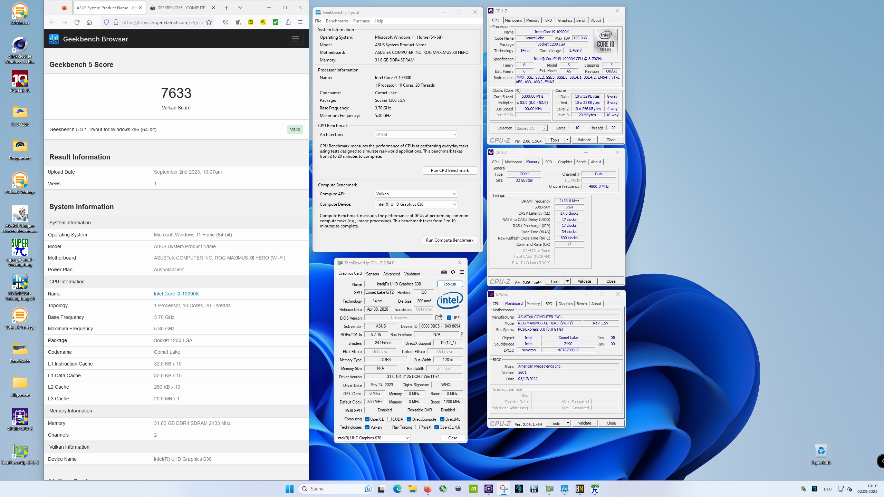Click the GPU-Z BIOS export share icon
Screen dimensions: 884x497
[x=439, y=318]
